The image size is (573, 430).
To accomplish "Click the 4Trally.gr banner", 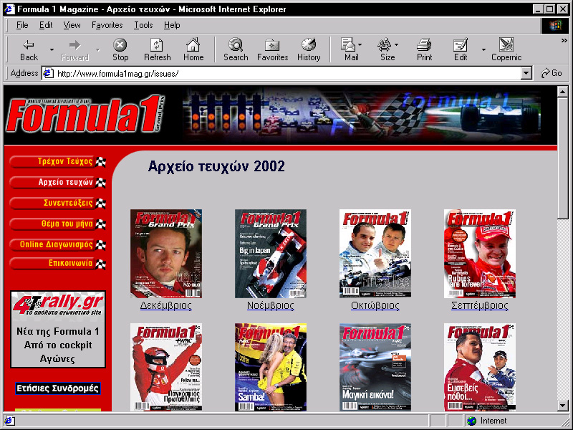I will coord(58,330).
